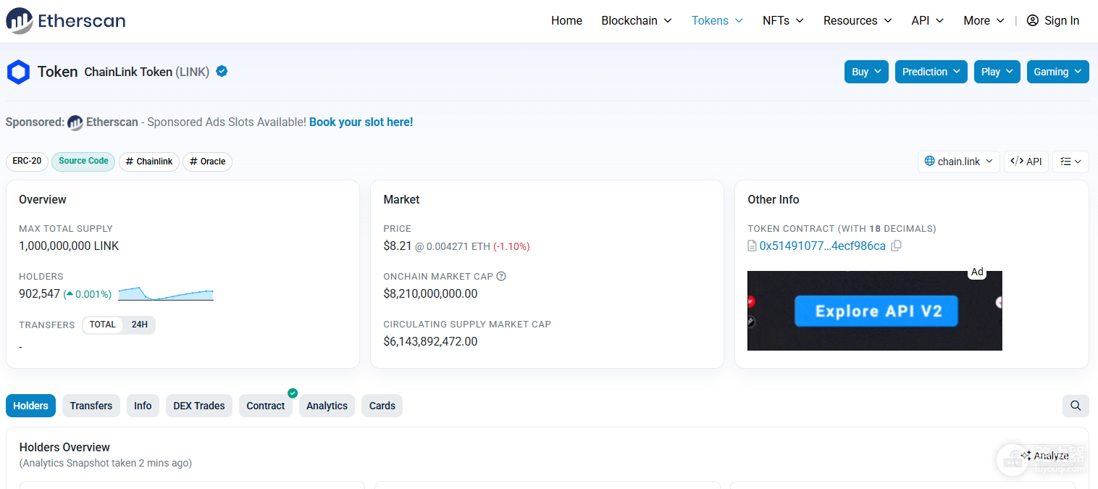Click the Onchain Market Cap help icon
Viewport: 1098px width, 489px height.
pyautogui.click(x=501, y=276)
